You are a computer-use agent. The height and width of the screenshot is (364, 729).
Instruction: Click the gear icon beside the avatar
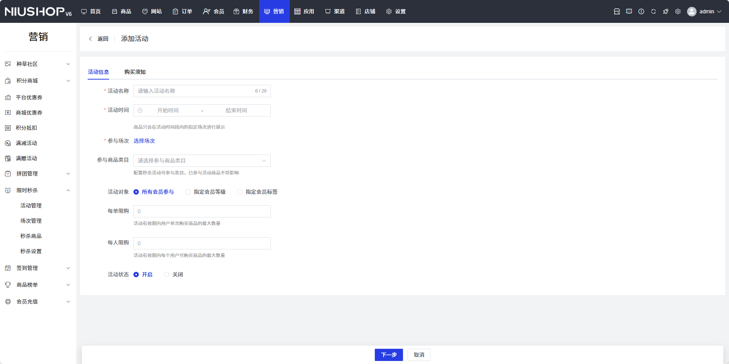678,11
